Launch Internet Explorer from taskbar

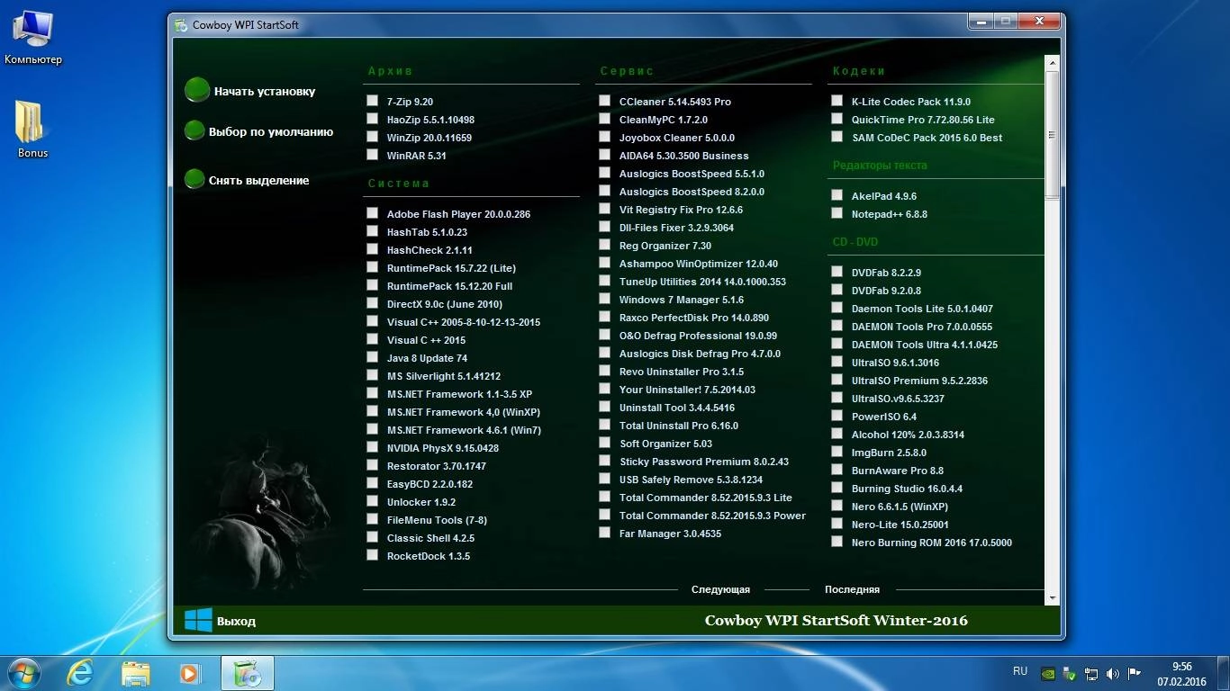[x=80, y=673]
